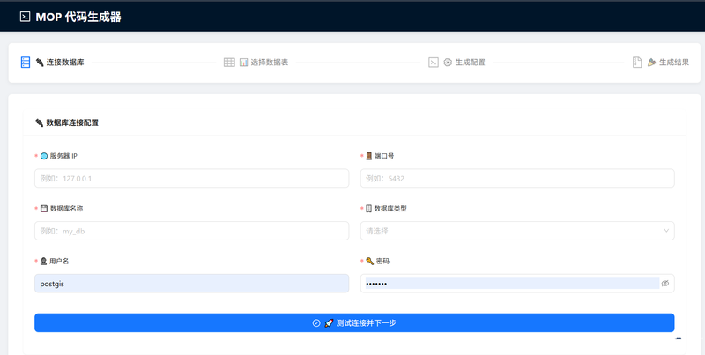Image resolution: width=705 pixels, height=355 pixels.
Task: Focus the 数据库名称 input field
Action: [191, 231]
